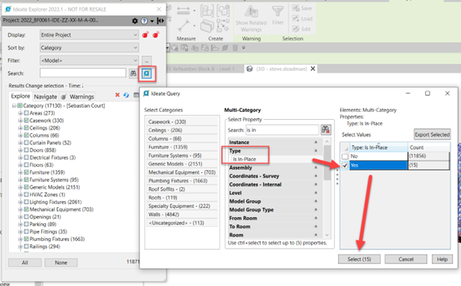Click the 3D view tab icon
461x286 pixels.
250,69
